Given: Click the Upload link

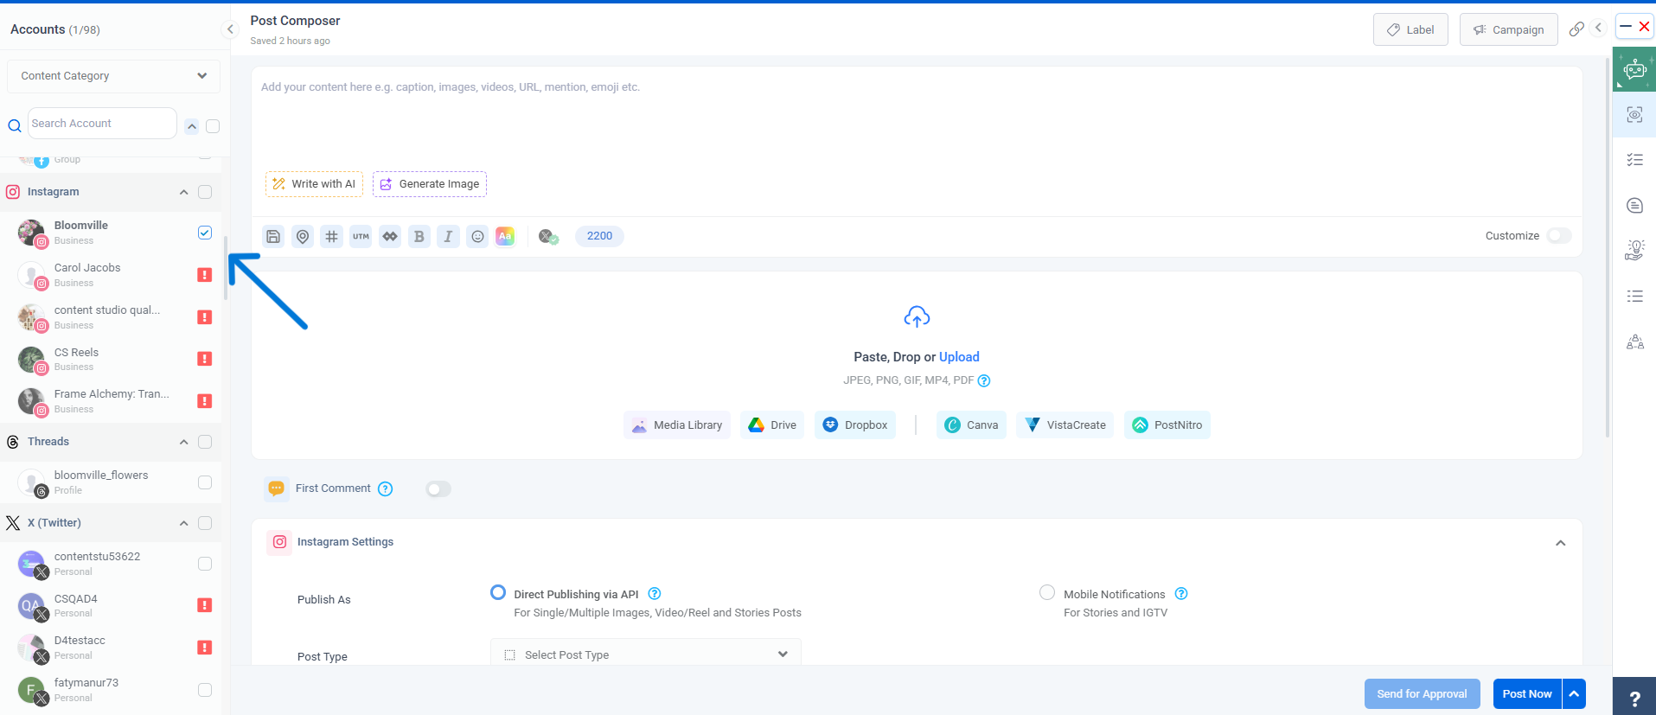Looking at the screenshot, I should point(959,357).
